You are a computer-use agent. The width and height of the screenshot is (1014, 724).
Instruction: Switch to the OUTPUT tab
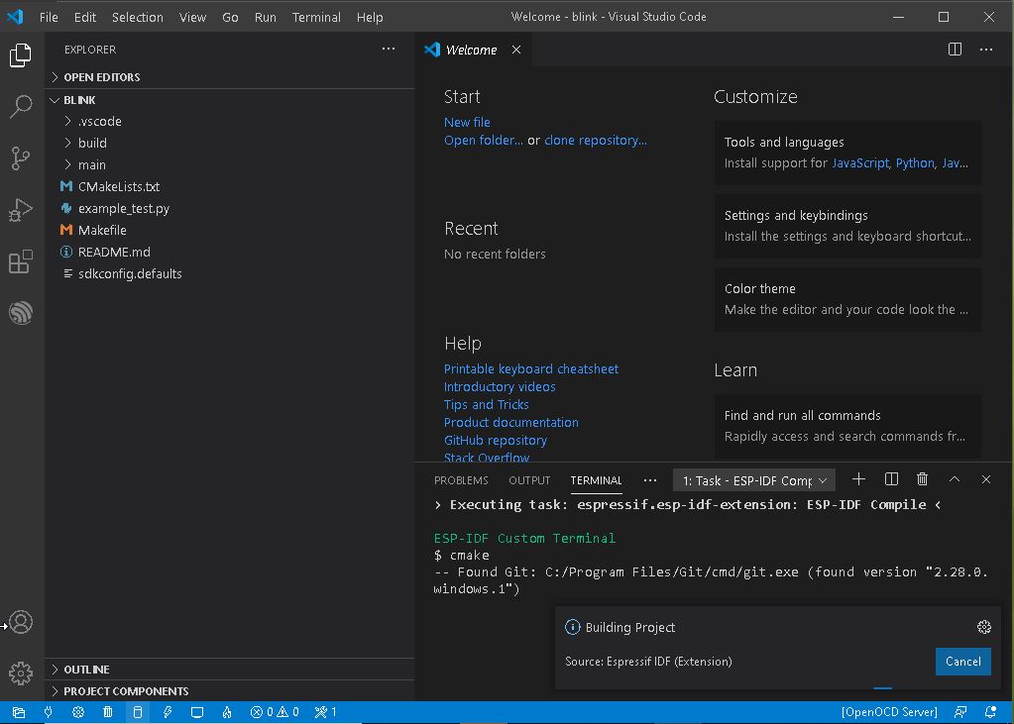529,480
